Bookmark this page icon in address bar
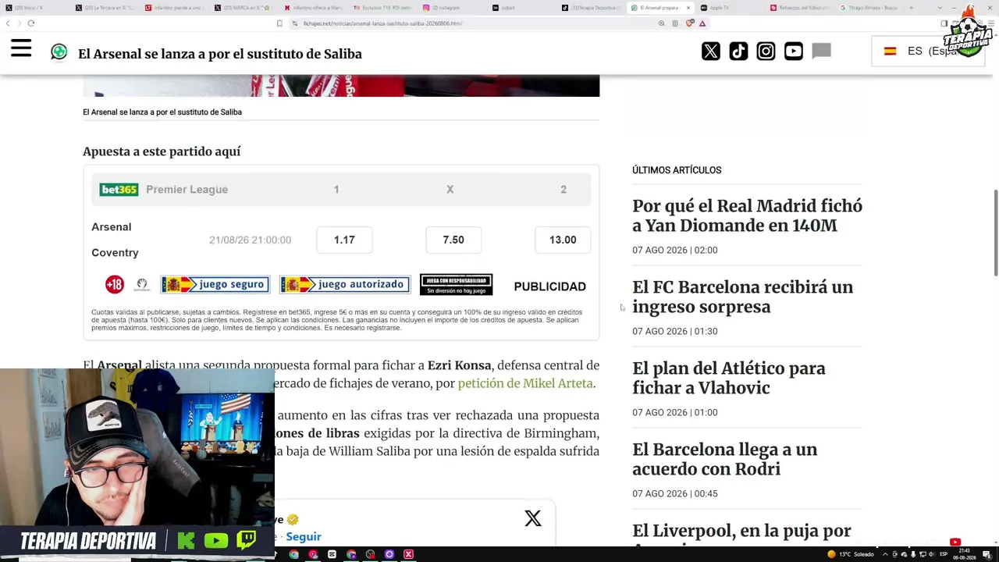 click(x=279, y=23)
